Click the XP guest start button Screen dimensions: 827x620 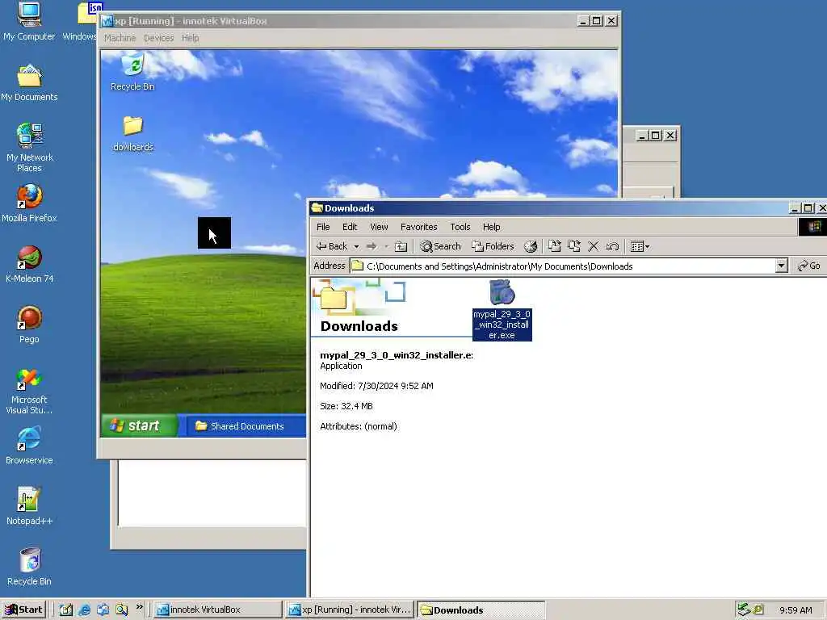[139, 425]
